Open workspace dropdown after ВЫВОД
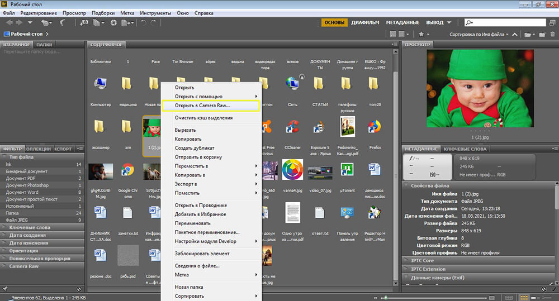Image resolution: width=559 pixels, height=301 pixels. click(449, 22)
